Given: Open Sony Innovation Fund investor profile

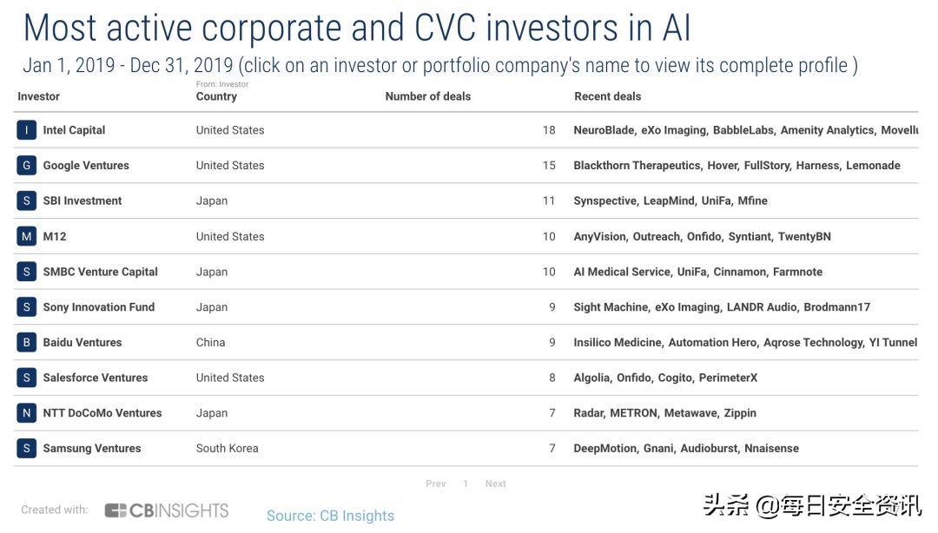Looking at the screenshot, I should pyautogui.click(x=98, y=307).
